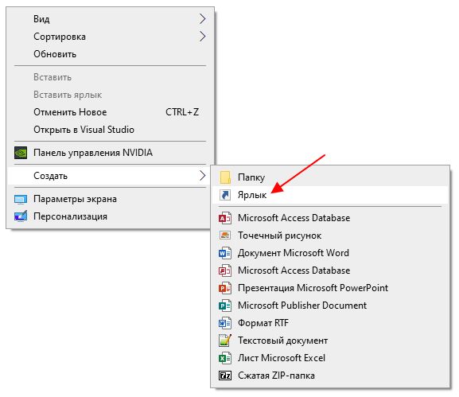459x397 pixels.
Task: Click the RTF format Word icon
Action: (x=225, y=323)
